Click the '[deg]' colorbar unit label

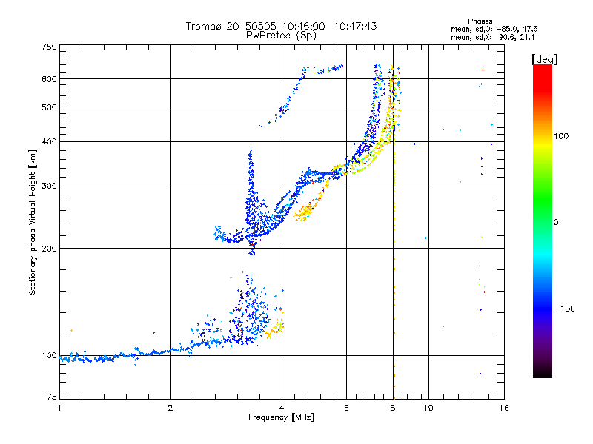click(544, 59)
